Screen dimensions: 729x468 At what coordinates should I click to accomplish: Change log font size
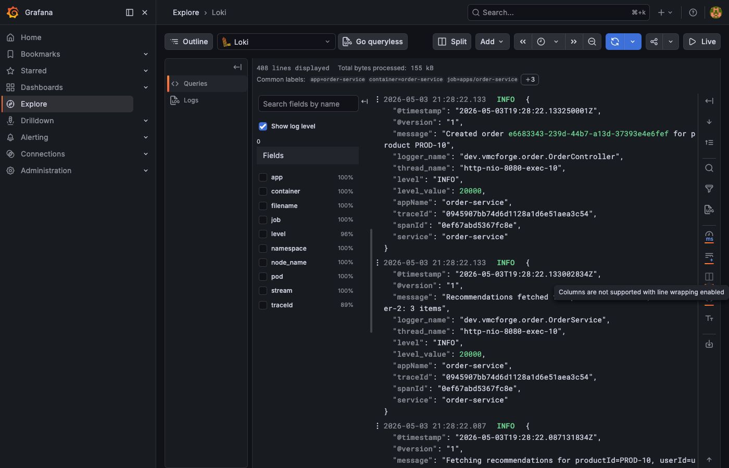point(709,318)
